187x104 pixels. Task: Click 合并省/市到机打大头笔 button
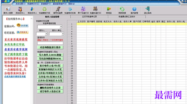(x=50, y=73)
